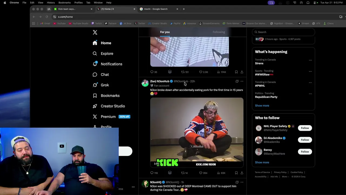Open Premium 50% off in sidebar

pyautogui.click(x=111, y=117)
